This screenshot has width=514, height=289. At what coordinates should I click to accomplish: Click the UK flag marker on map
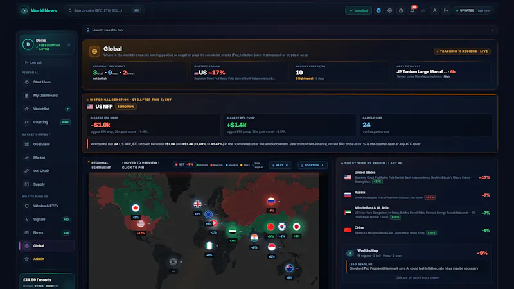click(x=197, y=204)
